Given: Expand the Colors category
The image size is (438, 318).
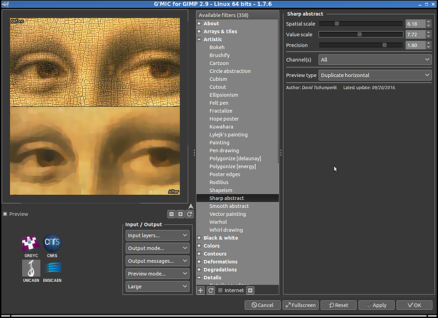Looking at the screenshot, I should tap(199, 246).
